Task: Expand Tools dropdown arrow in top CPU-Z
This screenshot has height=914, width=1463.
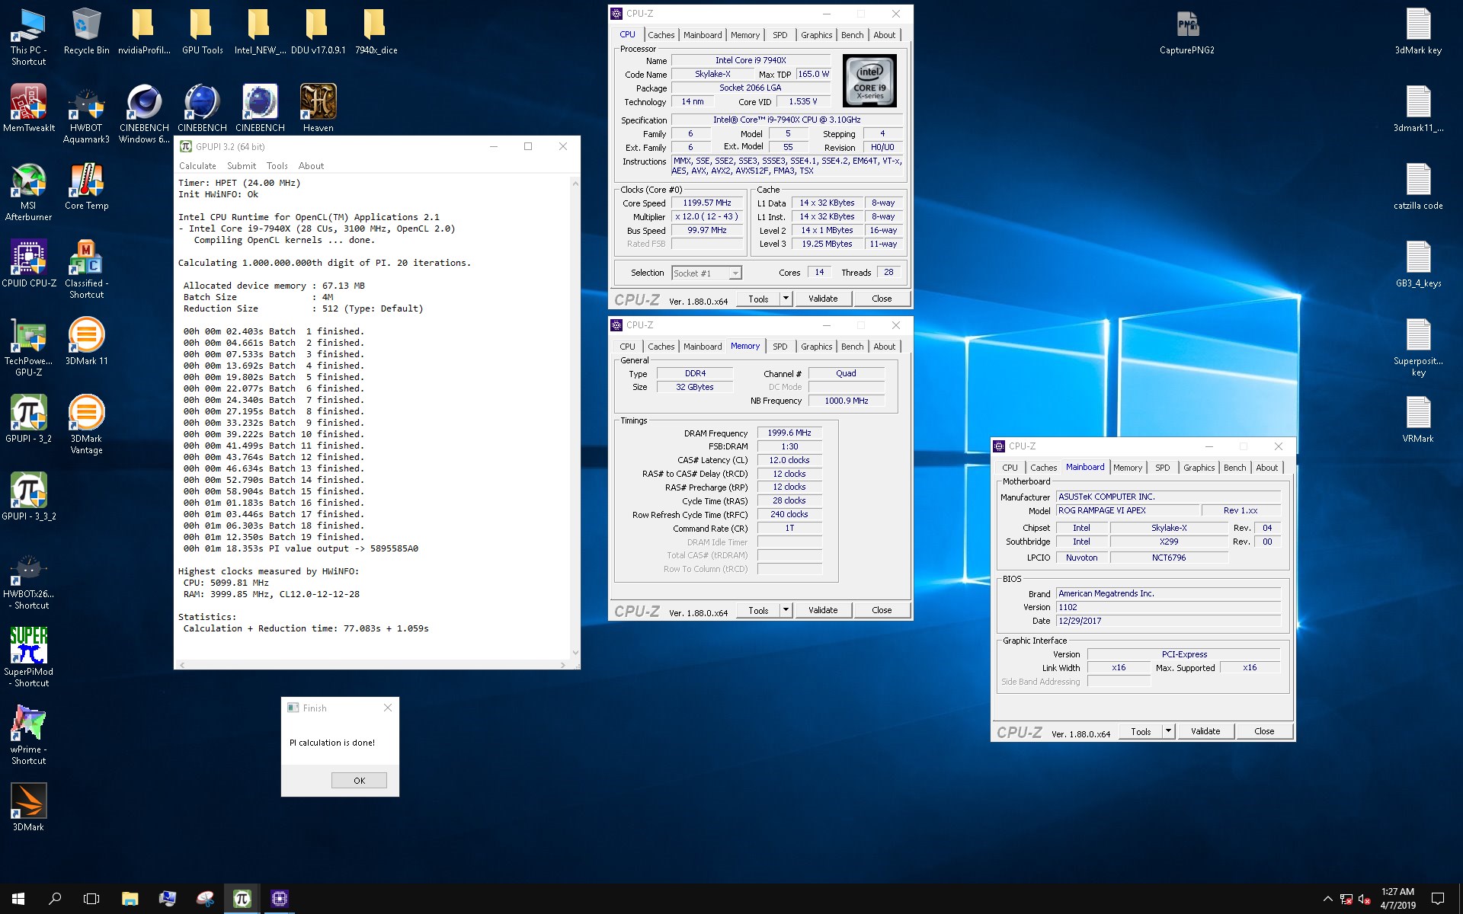Action: [786, 299]
